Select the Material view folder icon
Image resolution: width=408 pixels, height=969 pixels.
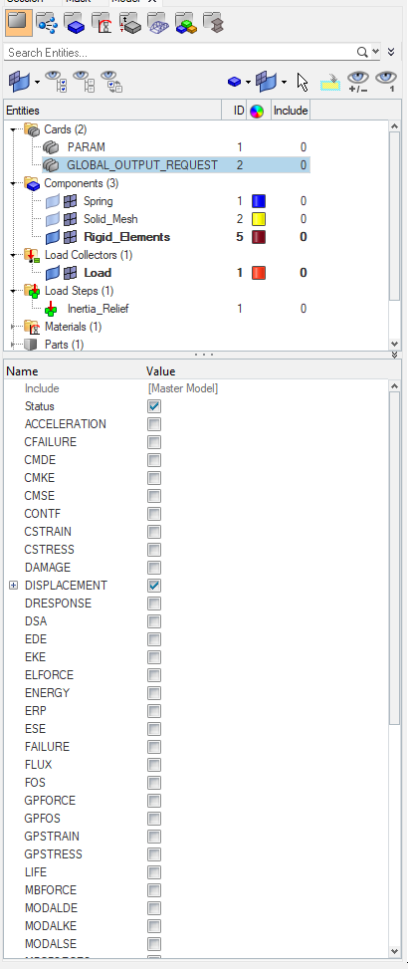coord(102,24)
